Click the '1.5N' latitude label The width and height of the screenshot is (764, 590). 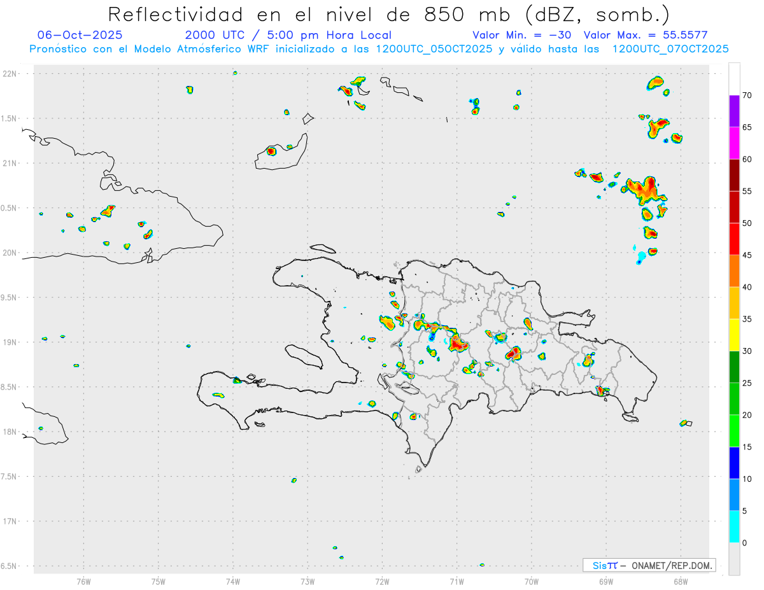click(10, 118)
